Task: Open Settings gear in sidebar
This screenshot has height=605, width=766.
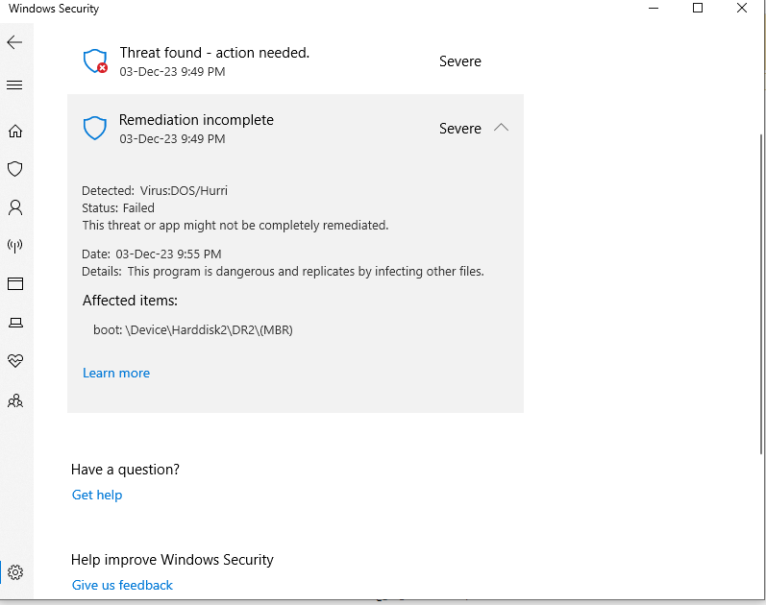Action: point(15,572)
